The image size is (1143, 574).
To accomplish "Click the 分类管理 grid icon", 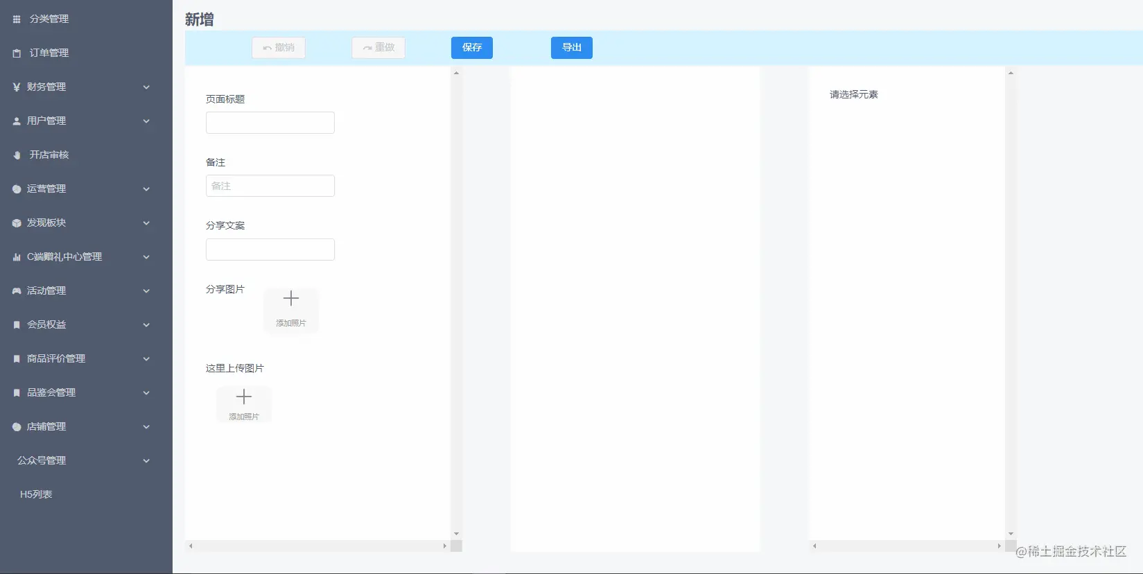I will pos(17,19).
